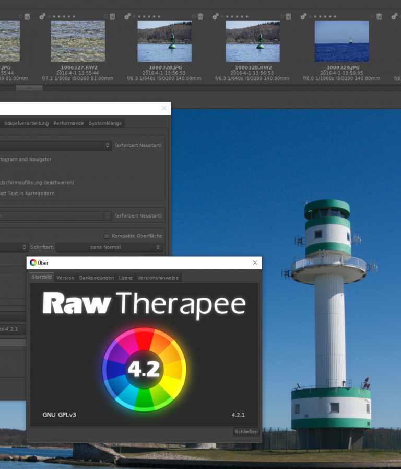The width and height of the screenshot is (401, 469).
Task: Click the unrank diamond above _1000328.RW2
Action: pos(222,16)
